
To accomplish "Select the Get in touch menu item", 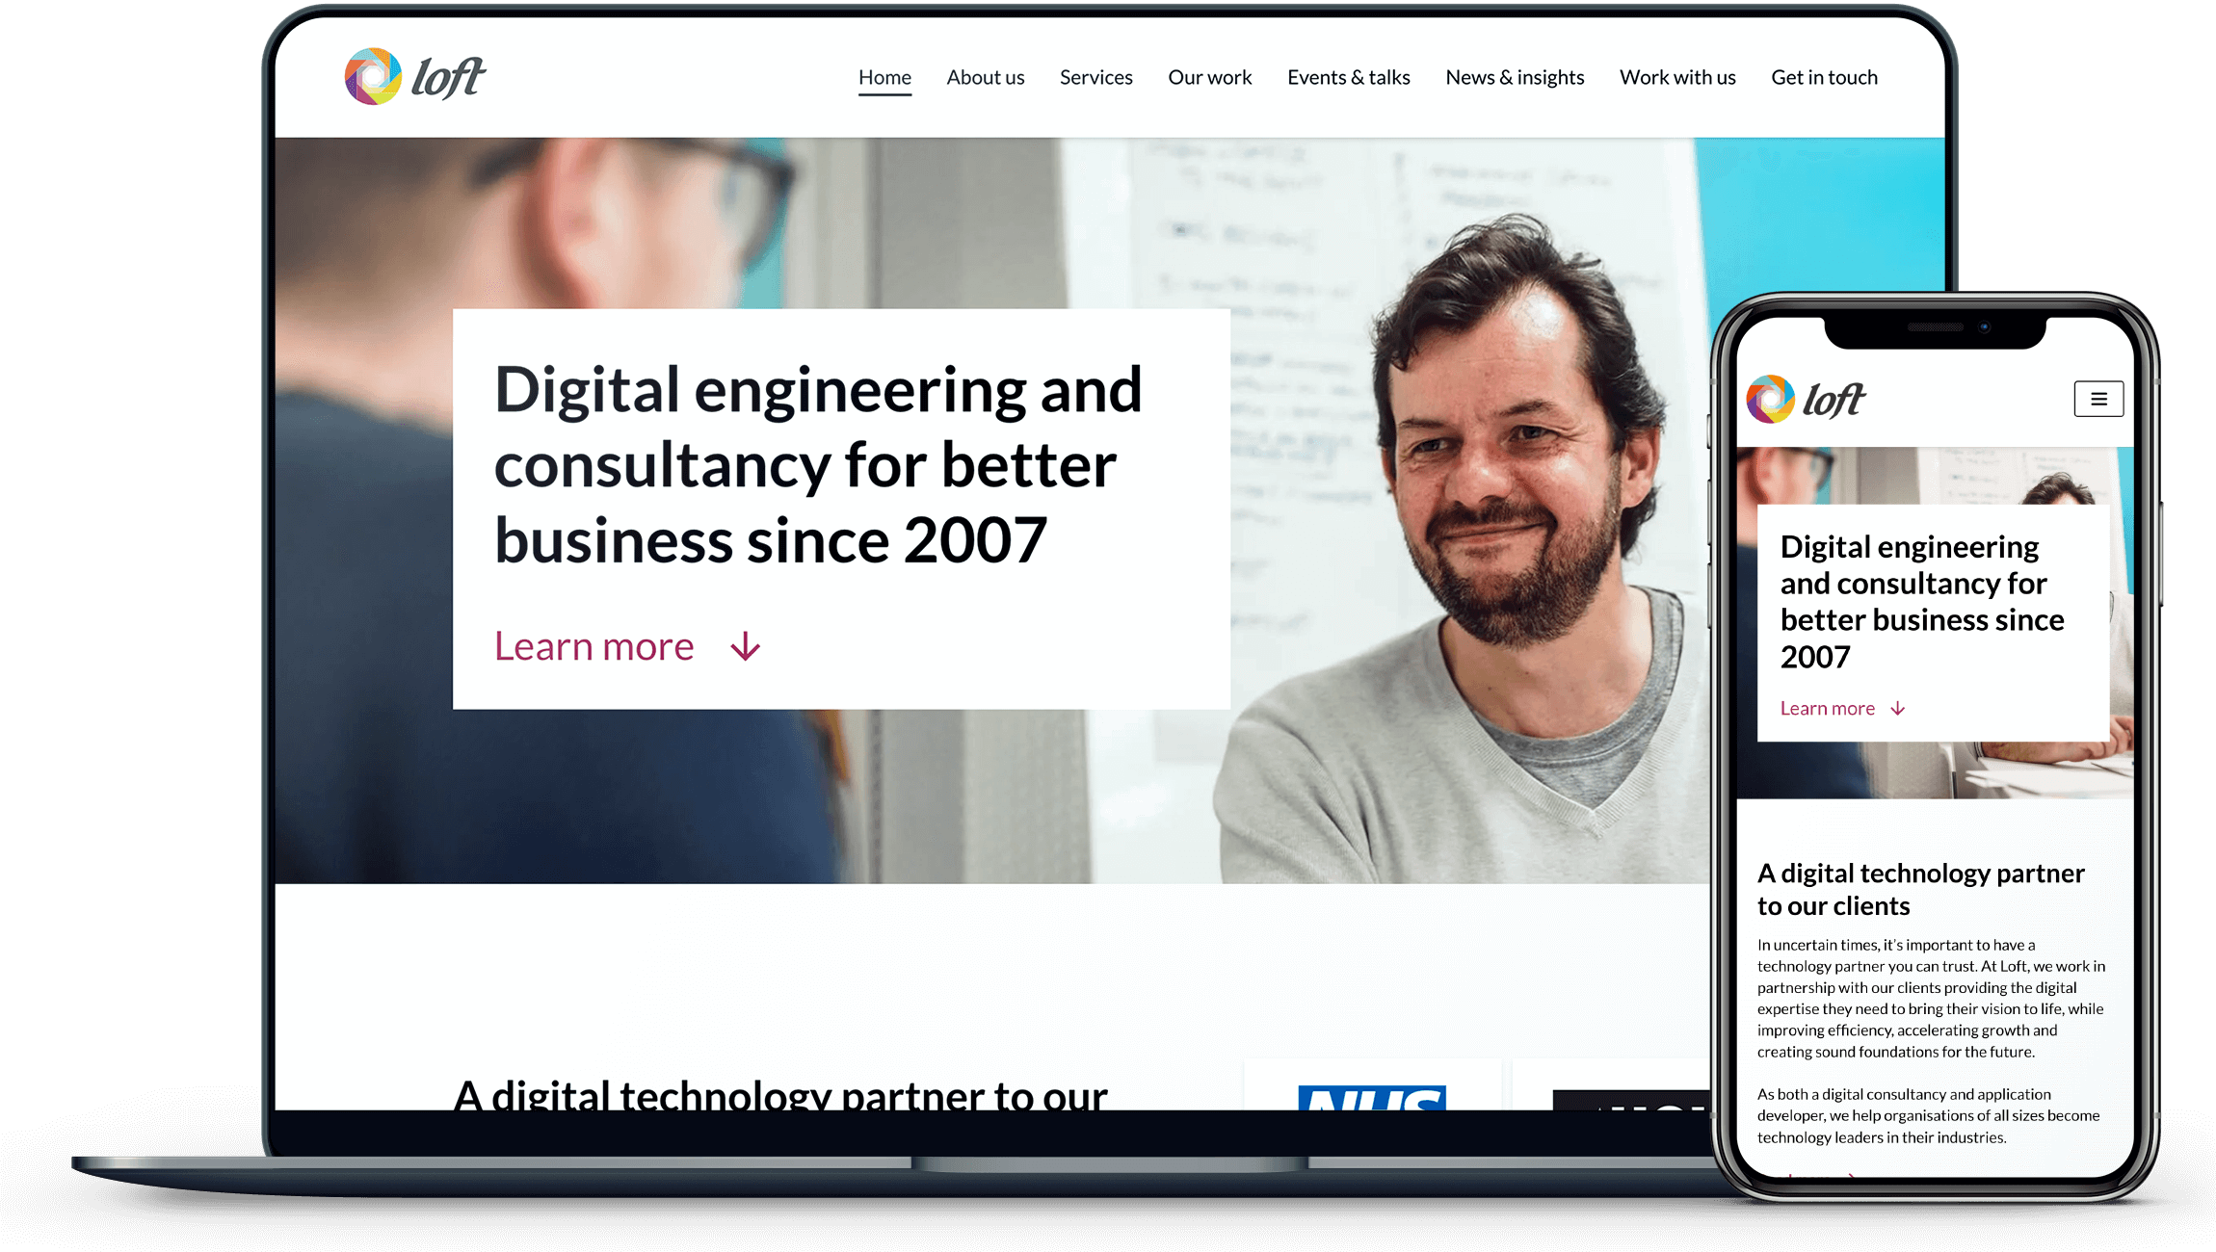I will pos(1823,76).
